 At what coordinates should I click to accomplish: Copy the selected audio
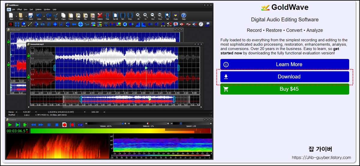pyautogui.click(x=63, y=16)
